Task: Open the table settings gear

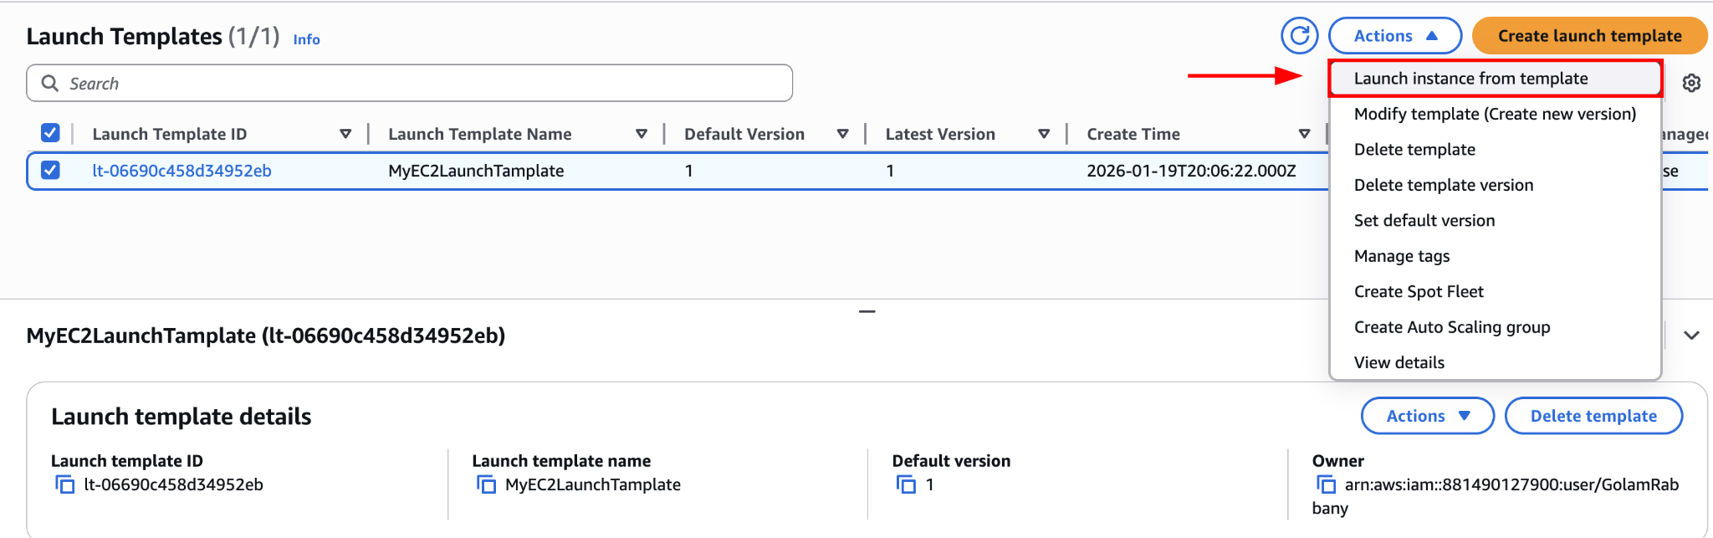Action: point(1692,82)
